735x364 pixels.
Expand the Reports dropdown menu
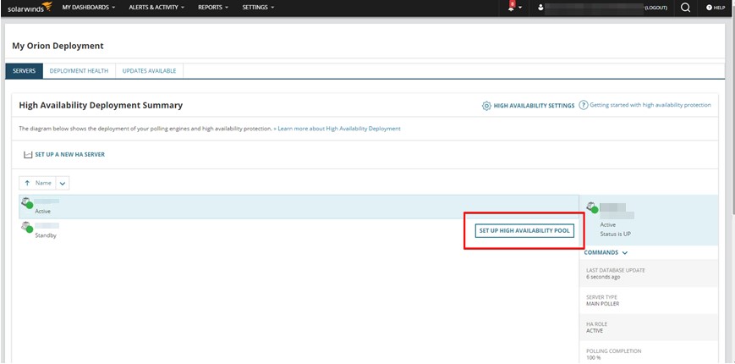pos(213,8)
